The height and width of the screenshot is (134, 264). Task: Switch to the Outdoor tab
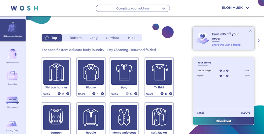pyautogui.click(x=113, y=38)
